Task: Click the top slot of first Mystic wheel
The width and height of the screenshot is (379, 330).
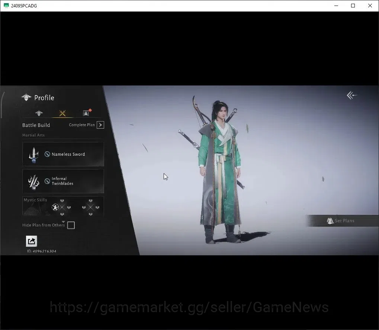Action: [x=62, y=201]
